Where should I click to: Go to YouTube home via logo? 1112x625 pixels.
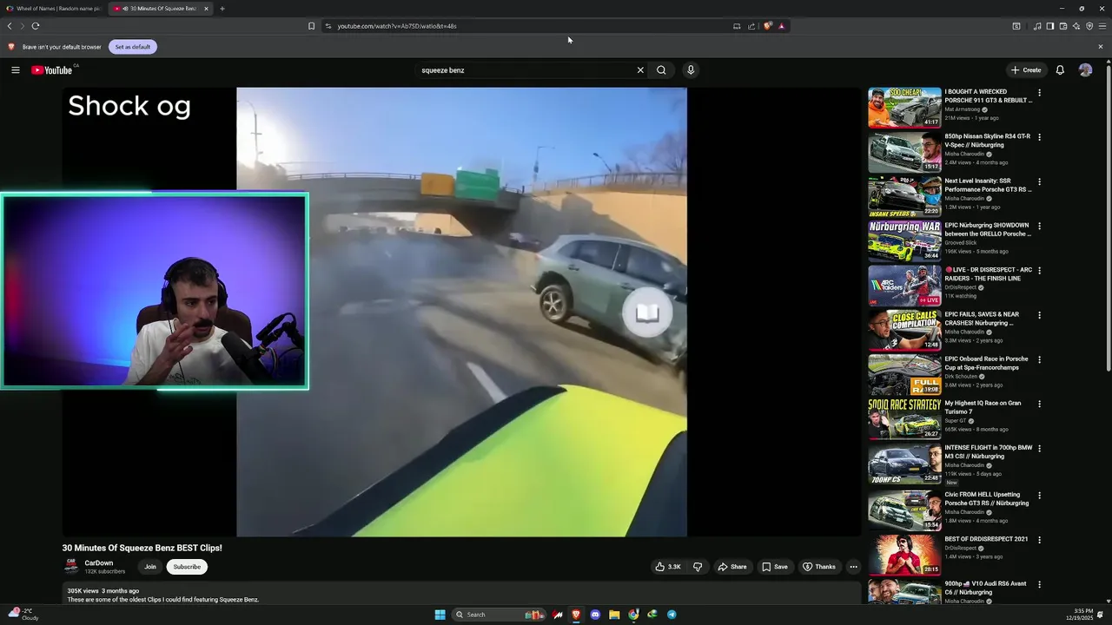point(52,70)
